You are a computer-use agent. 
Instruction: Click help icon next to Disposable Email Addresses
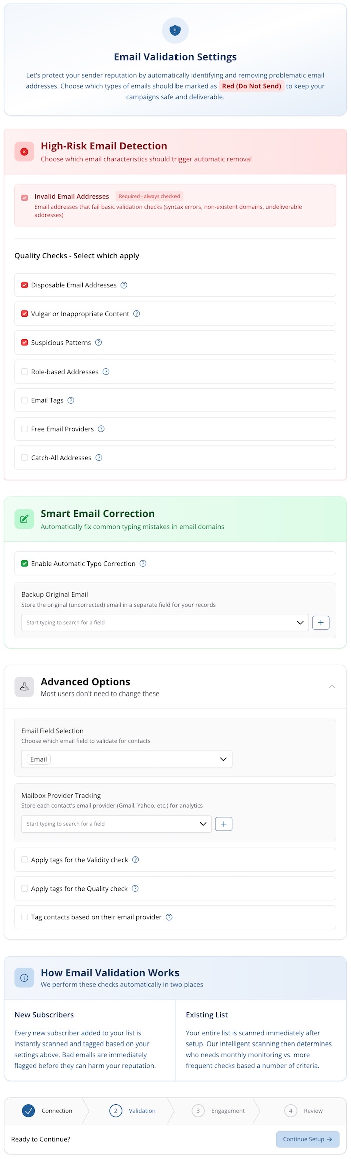point(124,285)
